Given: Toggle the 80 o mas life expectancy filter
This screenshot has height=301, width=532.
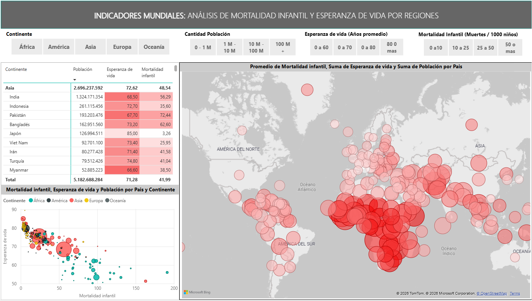Looking at the screenshot, I should 392,47.
